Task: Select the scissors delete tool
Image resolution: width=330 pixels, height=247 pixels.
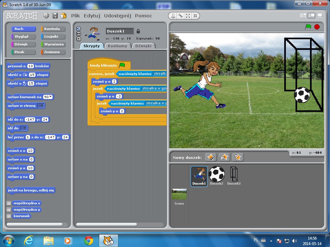Action: [x=180, y=16]
